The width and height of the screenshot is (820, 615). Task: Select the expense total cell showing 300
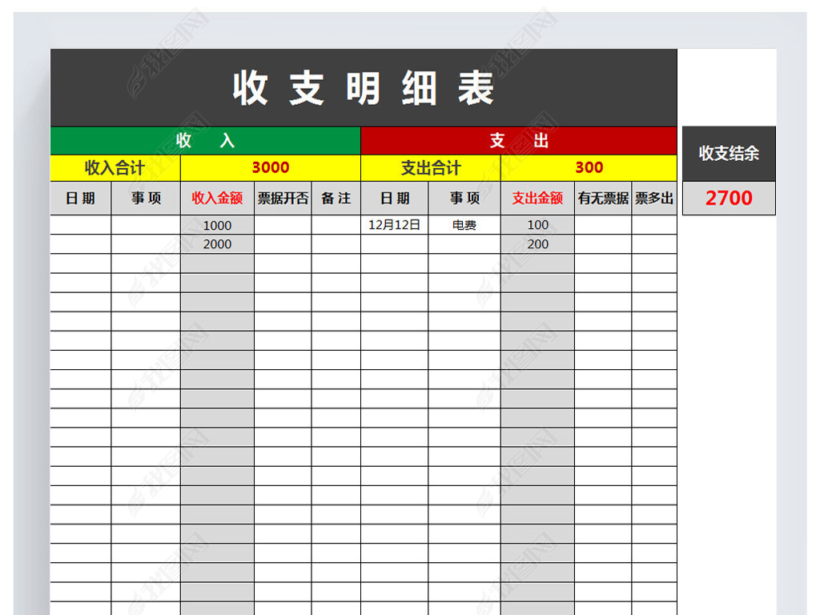coord(589,167)
